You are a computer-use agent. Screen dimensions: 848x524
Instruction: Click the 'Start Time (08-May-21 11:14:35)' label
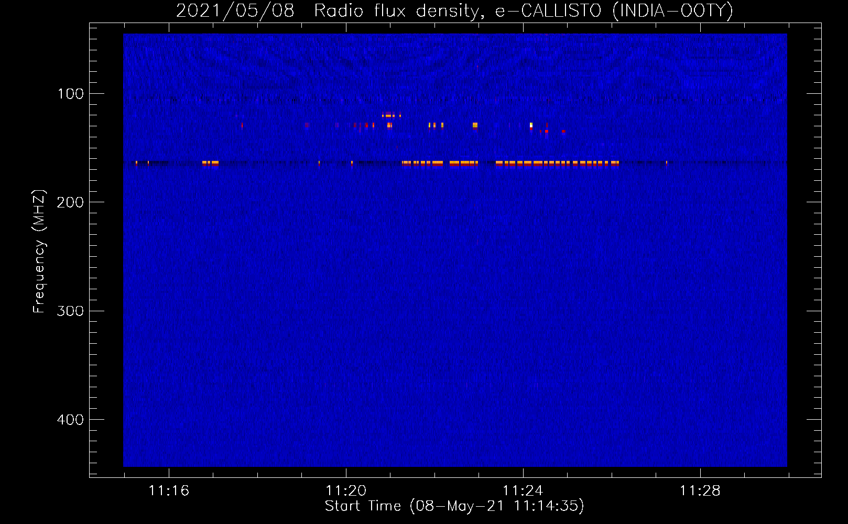click(x=454, y=506)
